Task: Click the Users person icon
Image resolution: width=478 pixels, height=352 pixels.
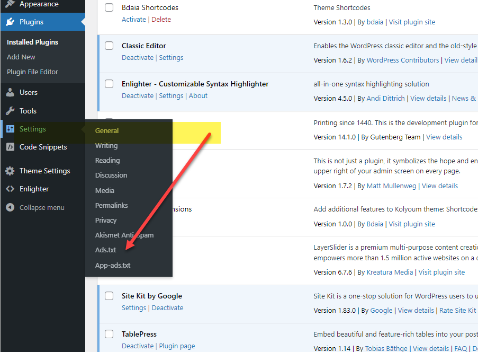Action: [x=10, y=92]
